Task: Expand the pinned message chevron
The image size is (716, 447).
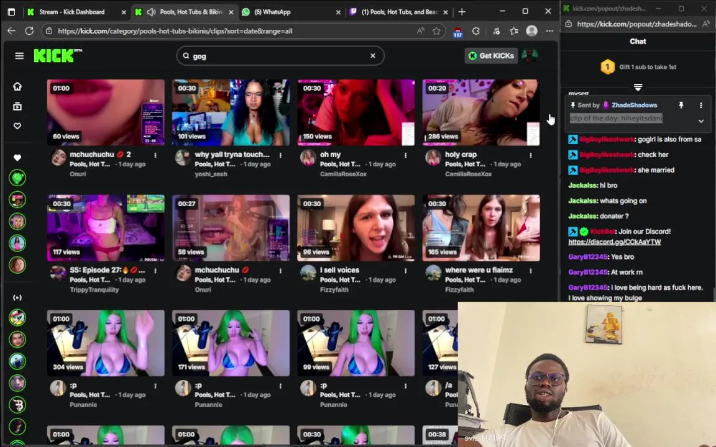Action: click(x=701, y=121)
